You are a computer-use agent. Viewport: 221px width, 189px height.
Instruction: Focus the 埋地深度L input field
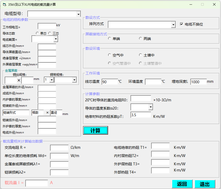[x=199, y=82]
